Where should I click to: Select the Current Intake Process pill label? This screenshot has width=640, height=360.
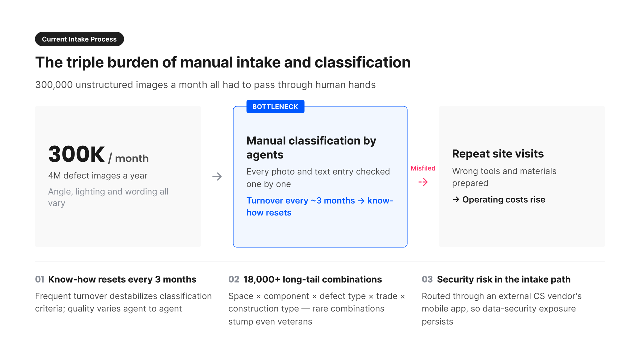(79, 39)
